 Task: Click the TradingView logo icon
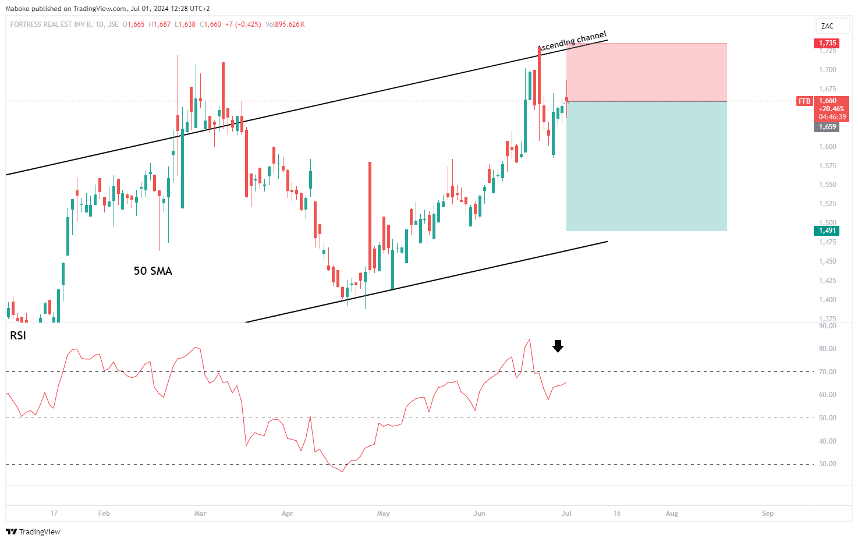11,532
